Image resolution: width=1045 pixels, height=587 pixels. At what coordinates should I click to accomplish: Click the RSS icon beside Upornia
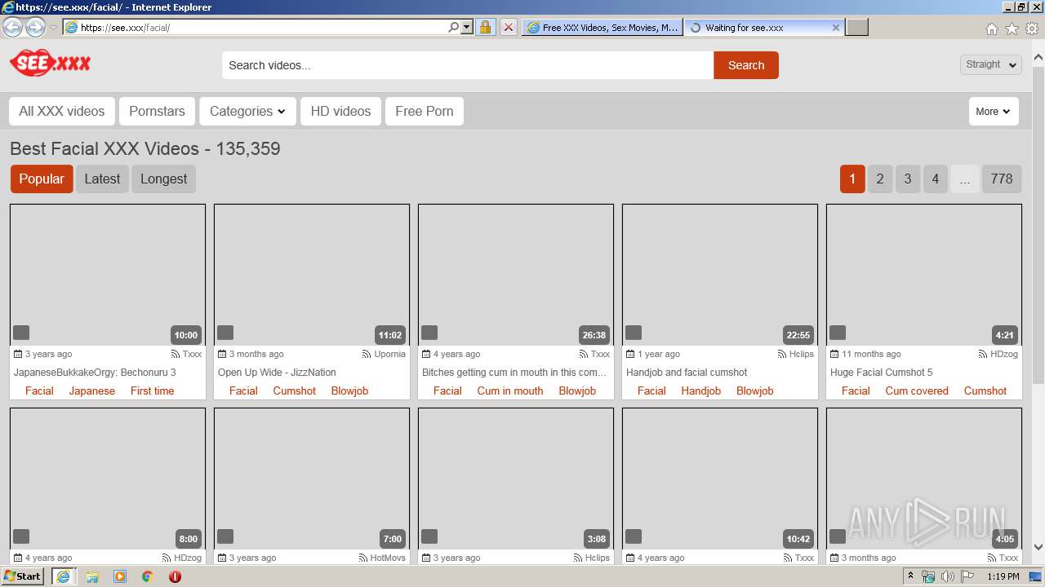pos(367,354)
